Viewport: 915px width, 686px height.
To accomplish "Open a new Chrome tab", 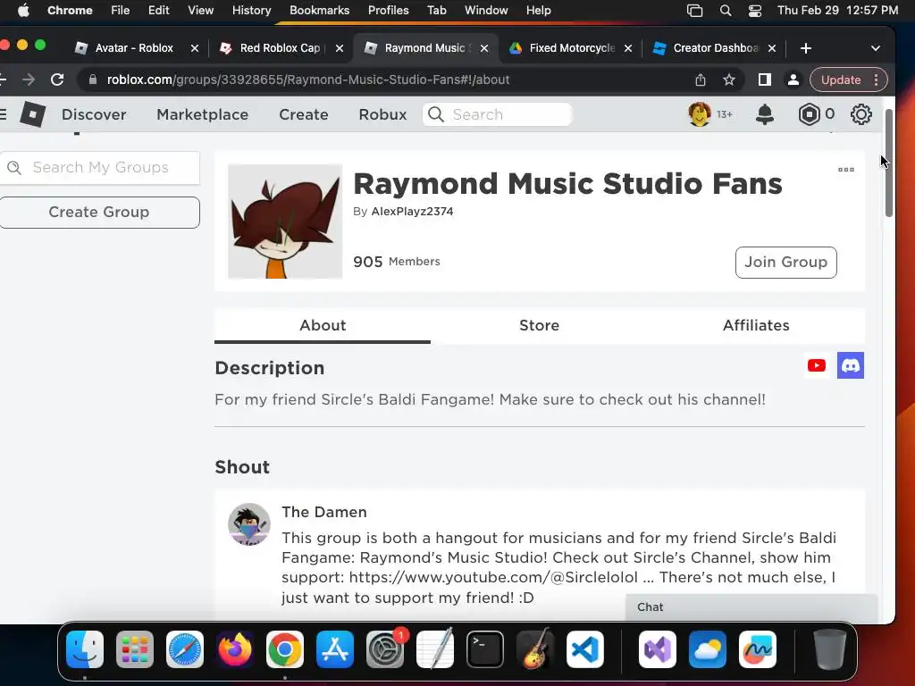I will (x=805, y=48).
